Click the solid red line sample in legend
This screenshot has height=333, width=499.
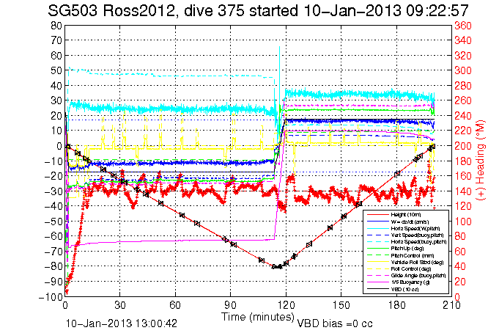pyautogui.click(x=377, y=215)
